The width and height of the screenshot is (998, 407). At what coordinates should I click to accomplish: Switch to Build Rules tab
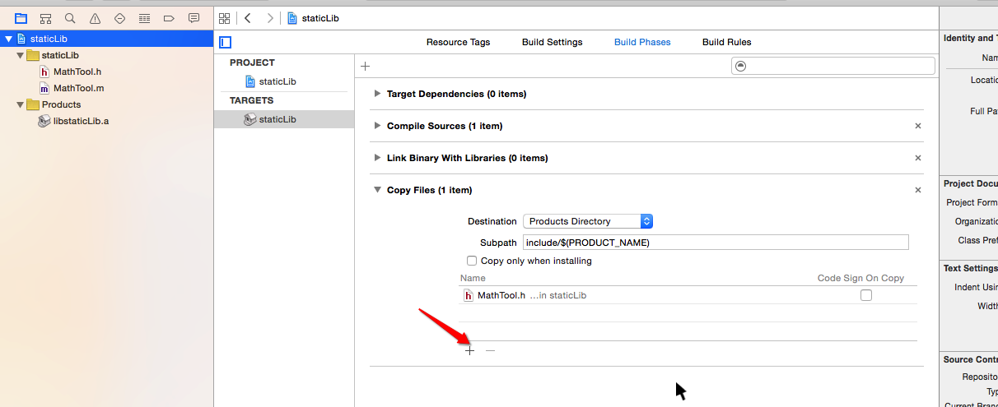[726, 42]
